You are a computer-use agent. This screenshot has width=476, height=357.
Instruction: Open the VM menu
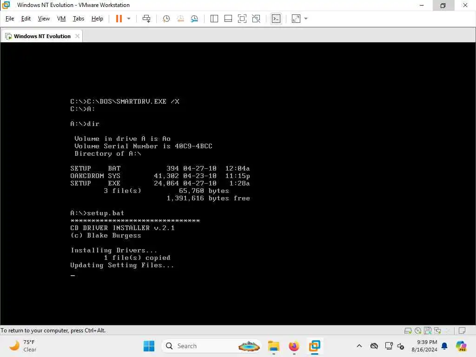(x=61, y=19)
